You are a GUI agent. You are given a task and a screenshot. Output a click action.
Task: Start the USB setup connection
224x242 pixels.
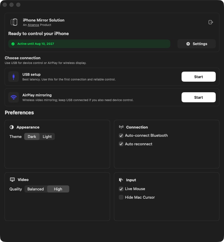(x=199, y=77)
